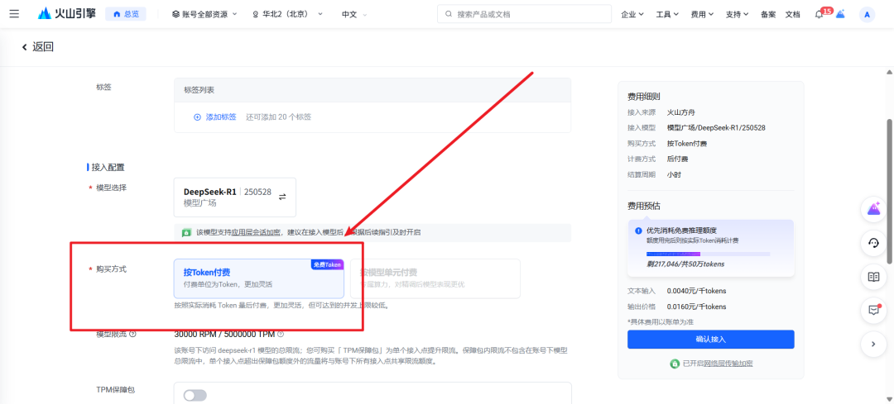Click 模型广场/DeepSeek-R1/250528 value
894x404 pixels.
point(716,128)
